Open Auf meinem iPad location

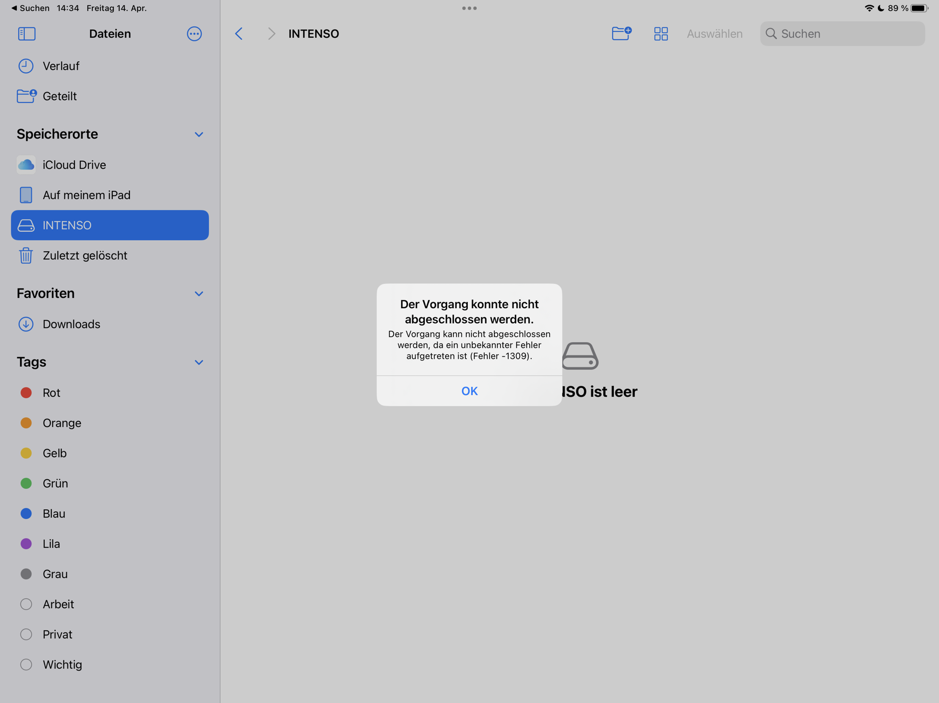coord(110,195)
